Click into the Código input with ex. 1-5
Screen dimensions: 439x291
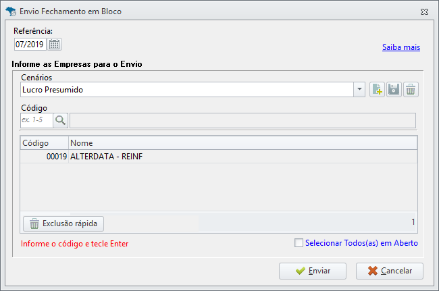36,120
